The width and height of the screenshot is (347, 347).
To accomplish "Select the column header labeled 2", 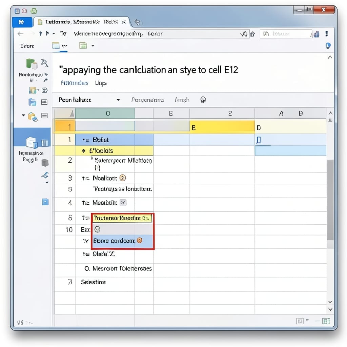I will coord(222,113).
